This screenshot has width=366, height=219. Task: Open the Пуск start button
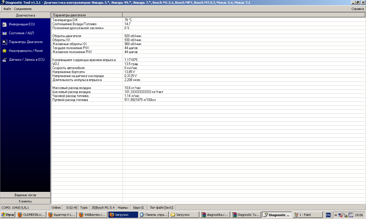(x=8, y=215)
